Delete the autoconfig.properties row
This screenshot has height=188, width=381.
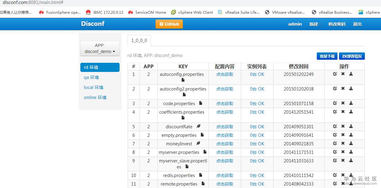343,74
